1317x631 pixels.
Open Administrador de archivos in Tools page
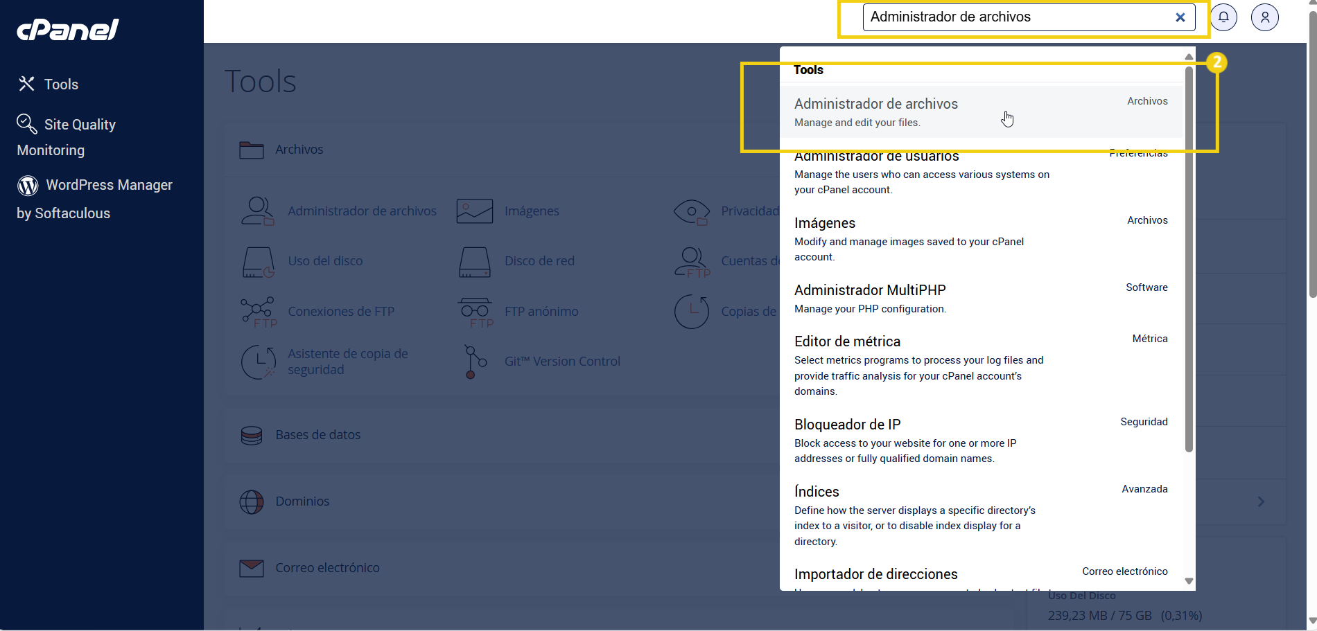[x=362, y=211]
